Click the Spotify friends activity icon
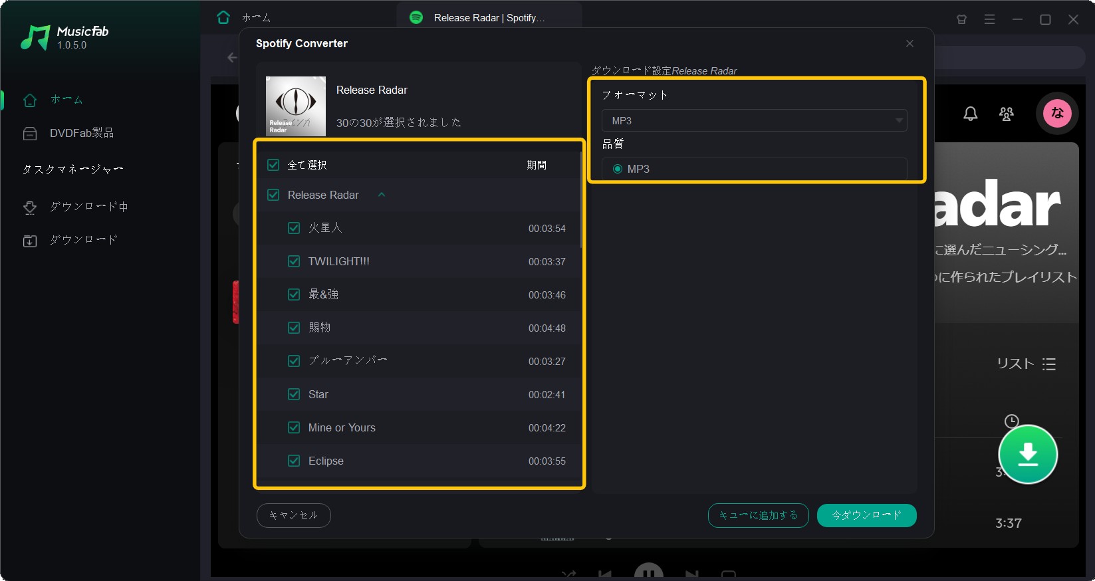Screen dimensions: 1095x581 click(1007, 114)
